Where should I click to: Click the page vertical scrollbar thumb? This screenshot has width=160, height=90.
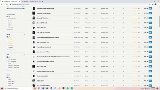[x=159, y=22]
